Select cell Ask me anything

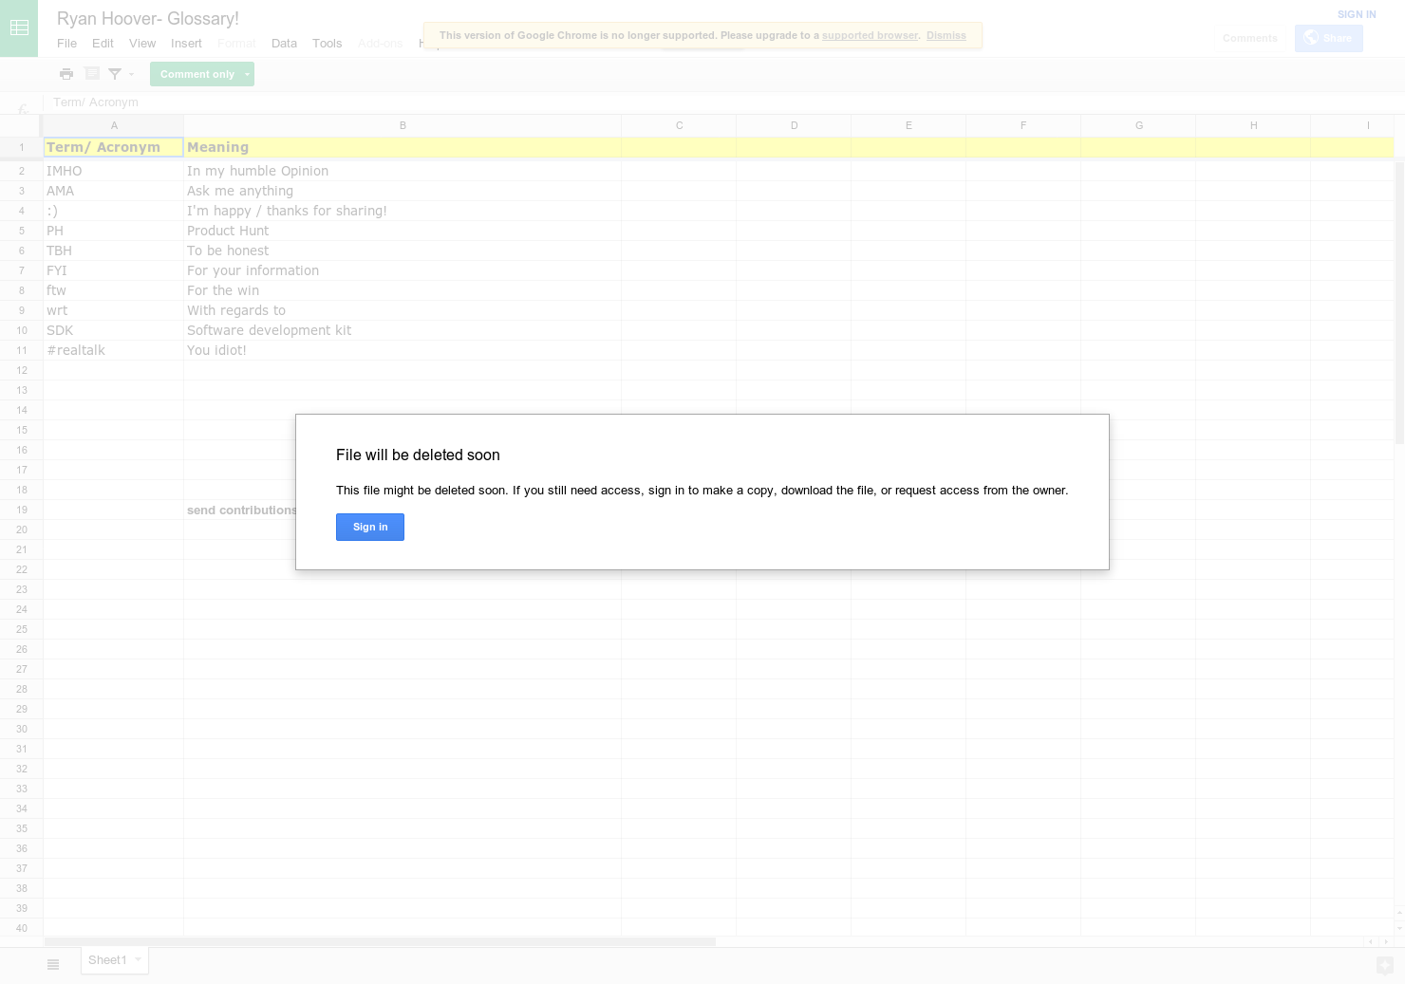[x=403, y=191]
